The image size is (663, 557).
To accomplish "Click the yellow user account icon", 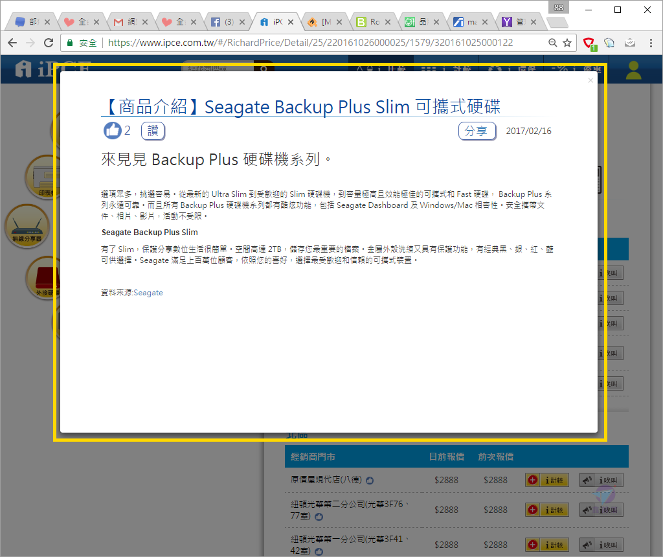I will [633, 70].
